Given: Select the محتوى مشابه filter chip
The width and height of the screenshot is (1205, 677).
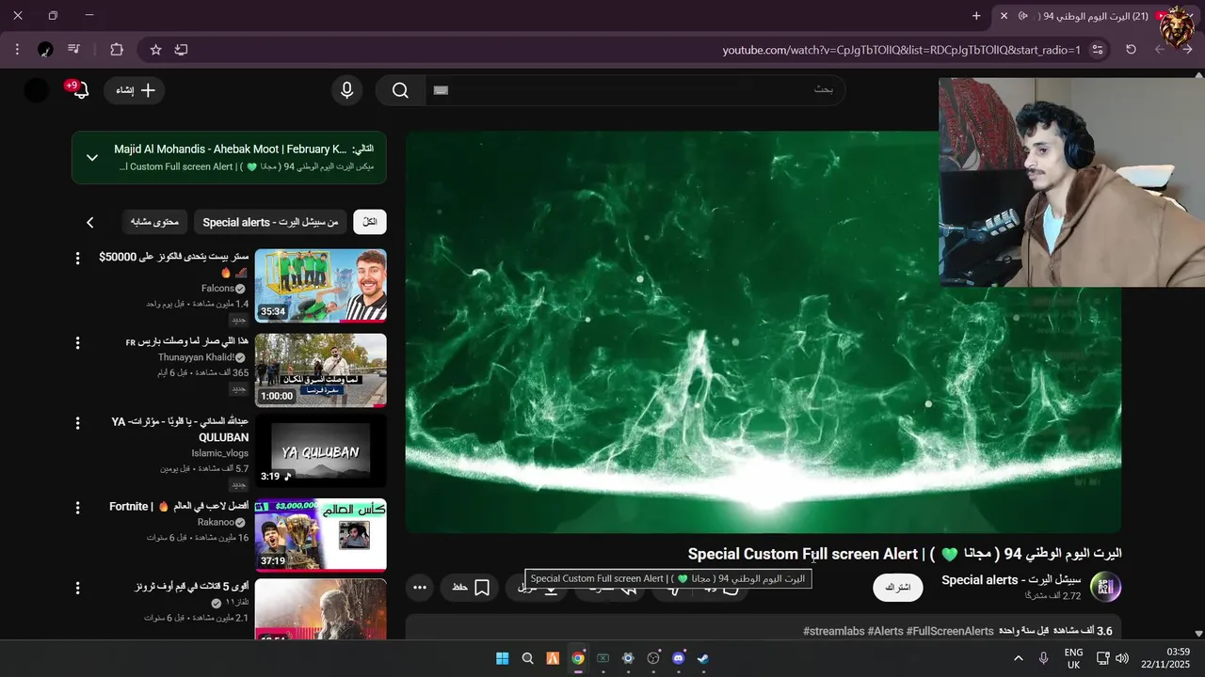Looking at the screenshot, I should 154,222.
